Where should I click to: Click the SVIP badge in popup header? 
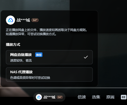pos(35,20)
